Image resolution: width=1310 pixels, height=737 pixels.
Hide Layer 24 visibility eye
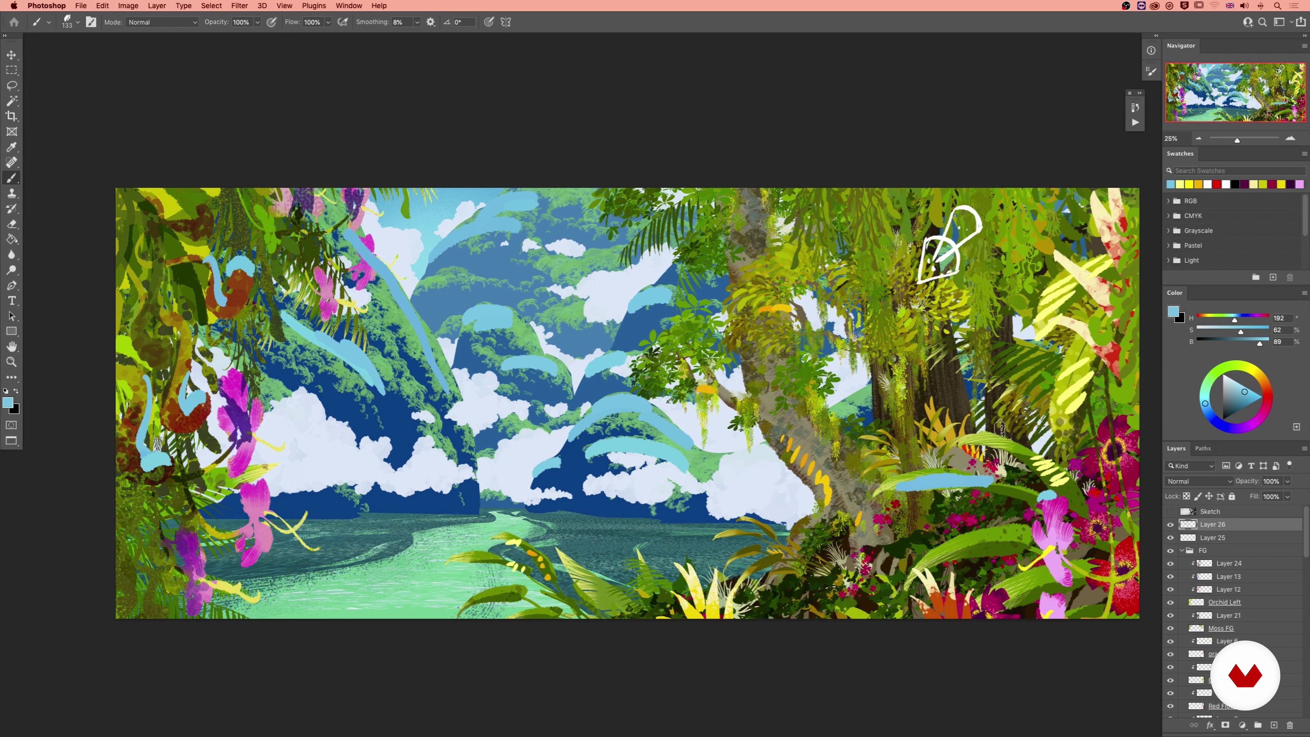pos(1170,564)
